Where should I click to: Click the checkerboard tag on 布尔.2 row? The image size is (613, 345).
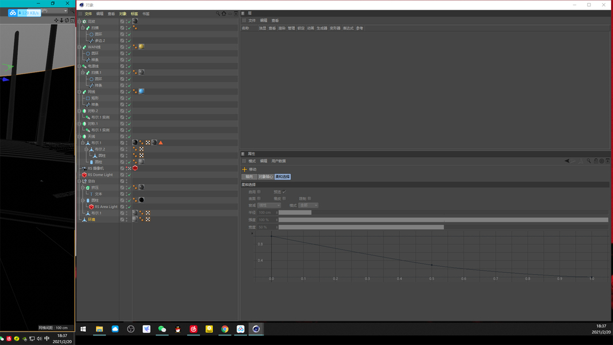click(x=142, y=149)
